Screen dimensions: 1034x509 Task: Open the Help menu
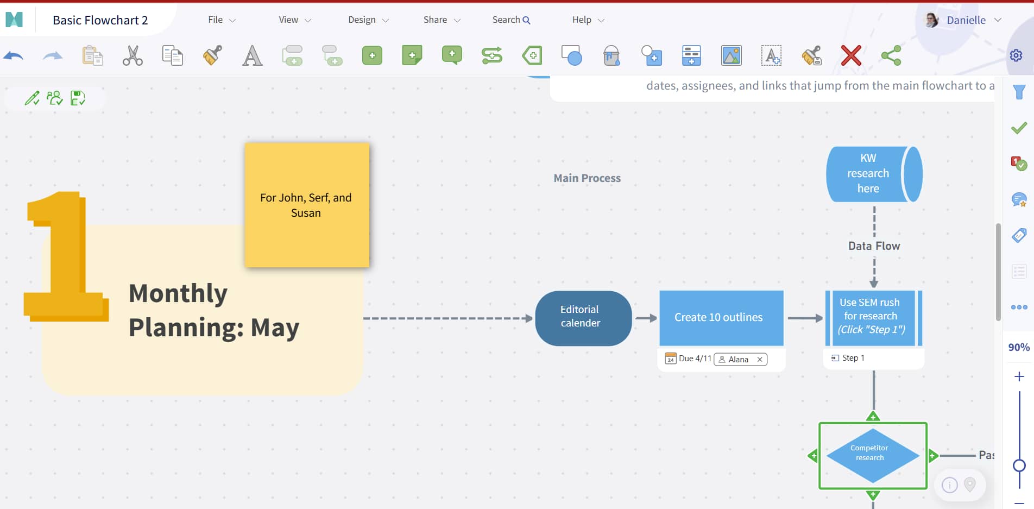click(588, 20)
